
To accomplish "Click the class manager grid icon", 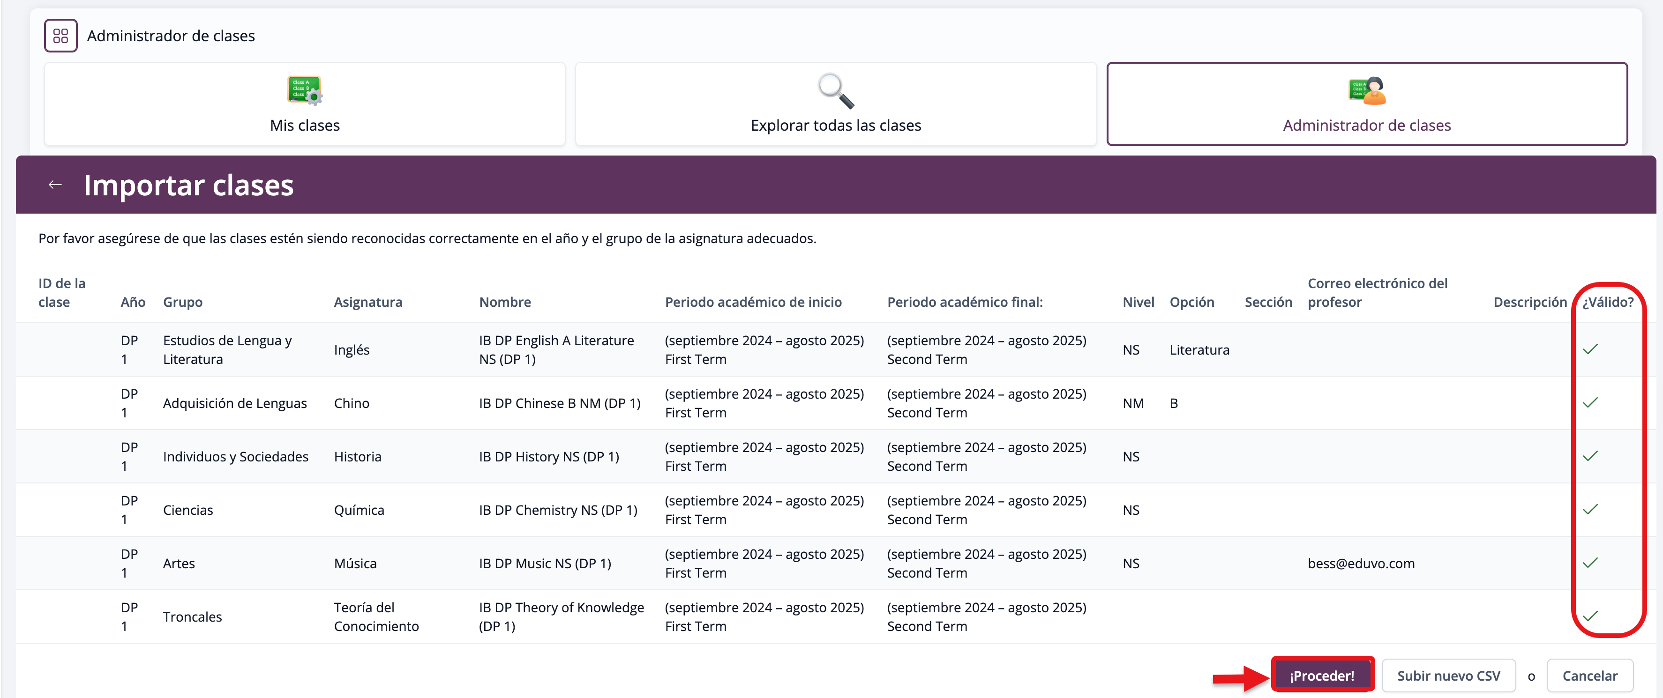I will tap(60, 36).
